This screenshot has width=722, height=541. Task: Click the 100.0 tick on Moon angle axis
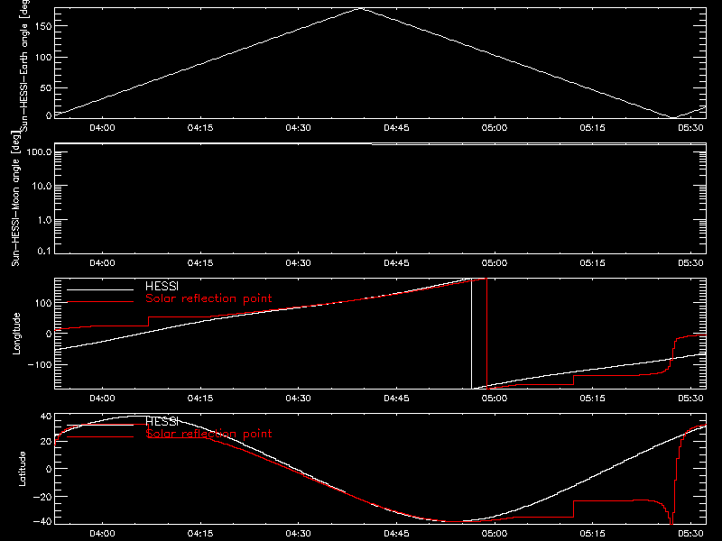(39, 151)
